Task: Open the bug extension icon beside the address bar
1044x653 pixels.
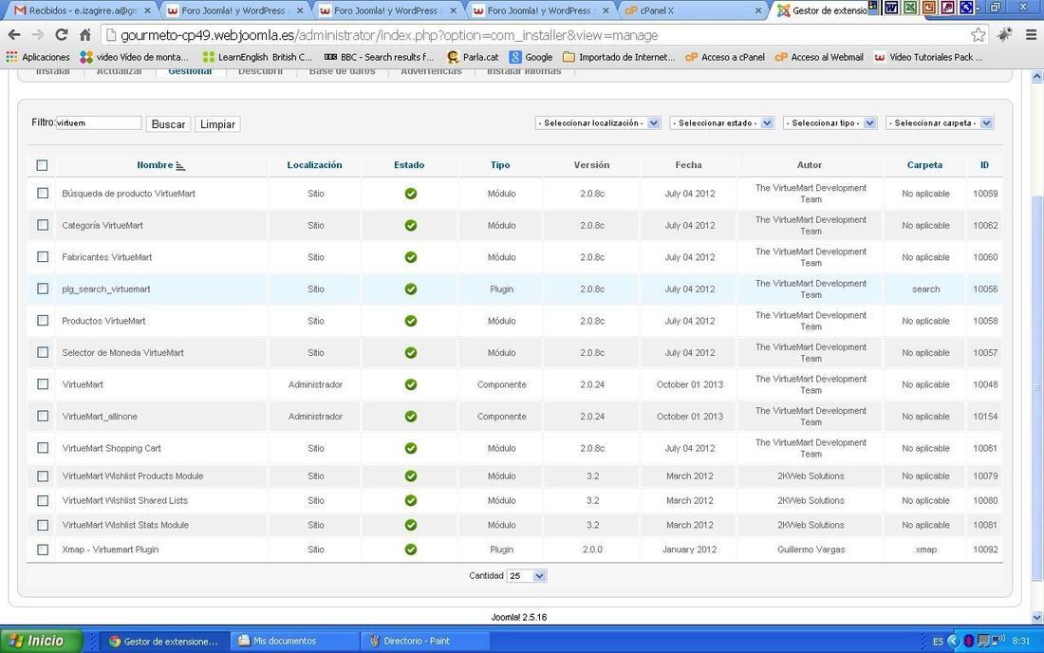Action: coord(1005,34)
